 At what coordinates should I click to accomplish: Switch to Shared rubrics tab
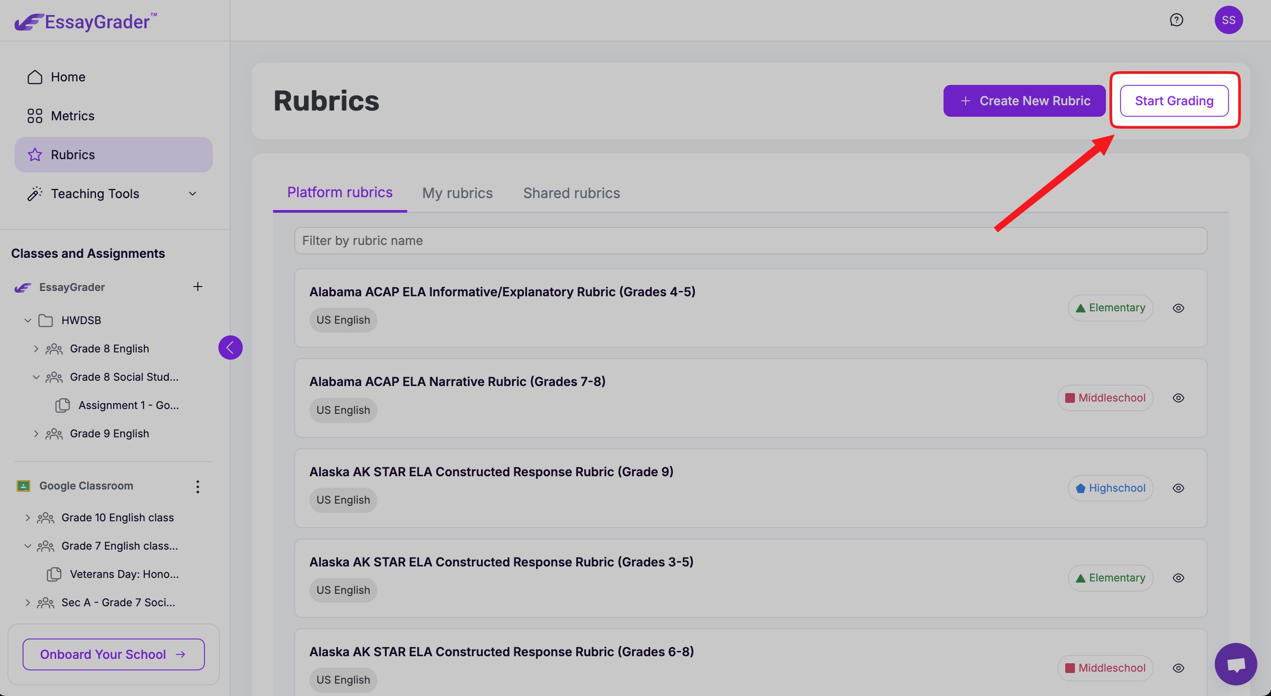click(x=571, y=193)
